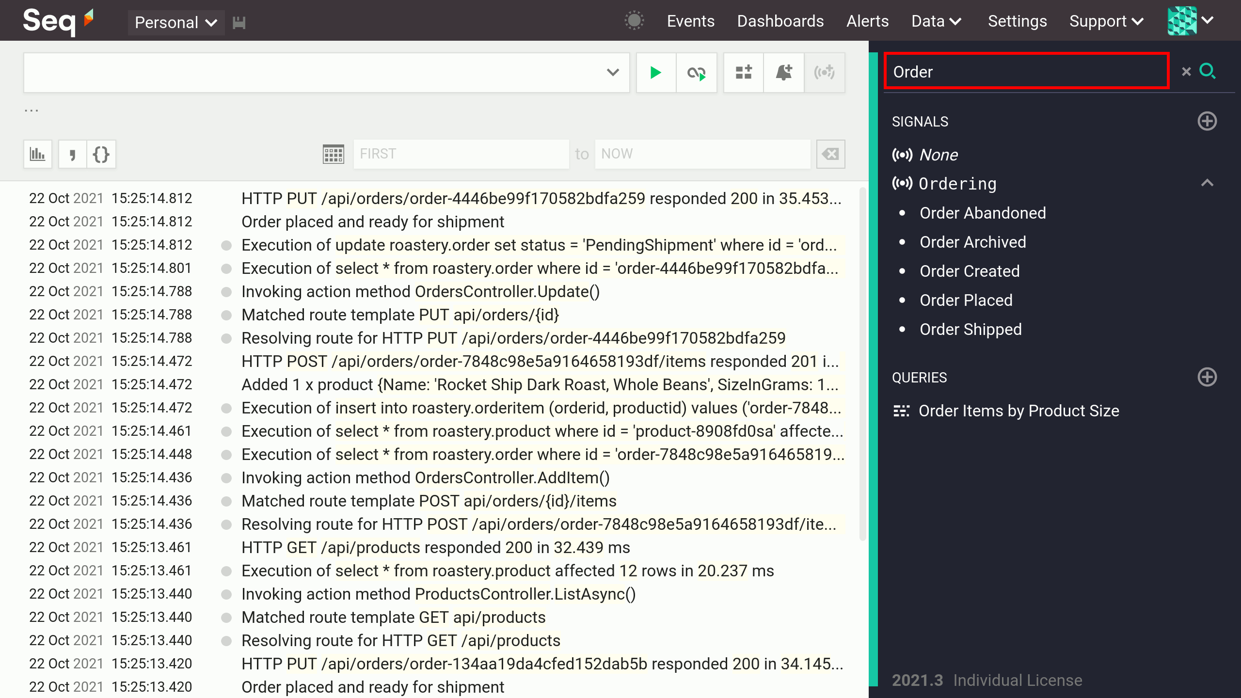
Task: Add a new query with the plus icon
Action: pos(1207,377)
